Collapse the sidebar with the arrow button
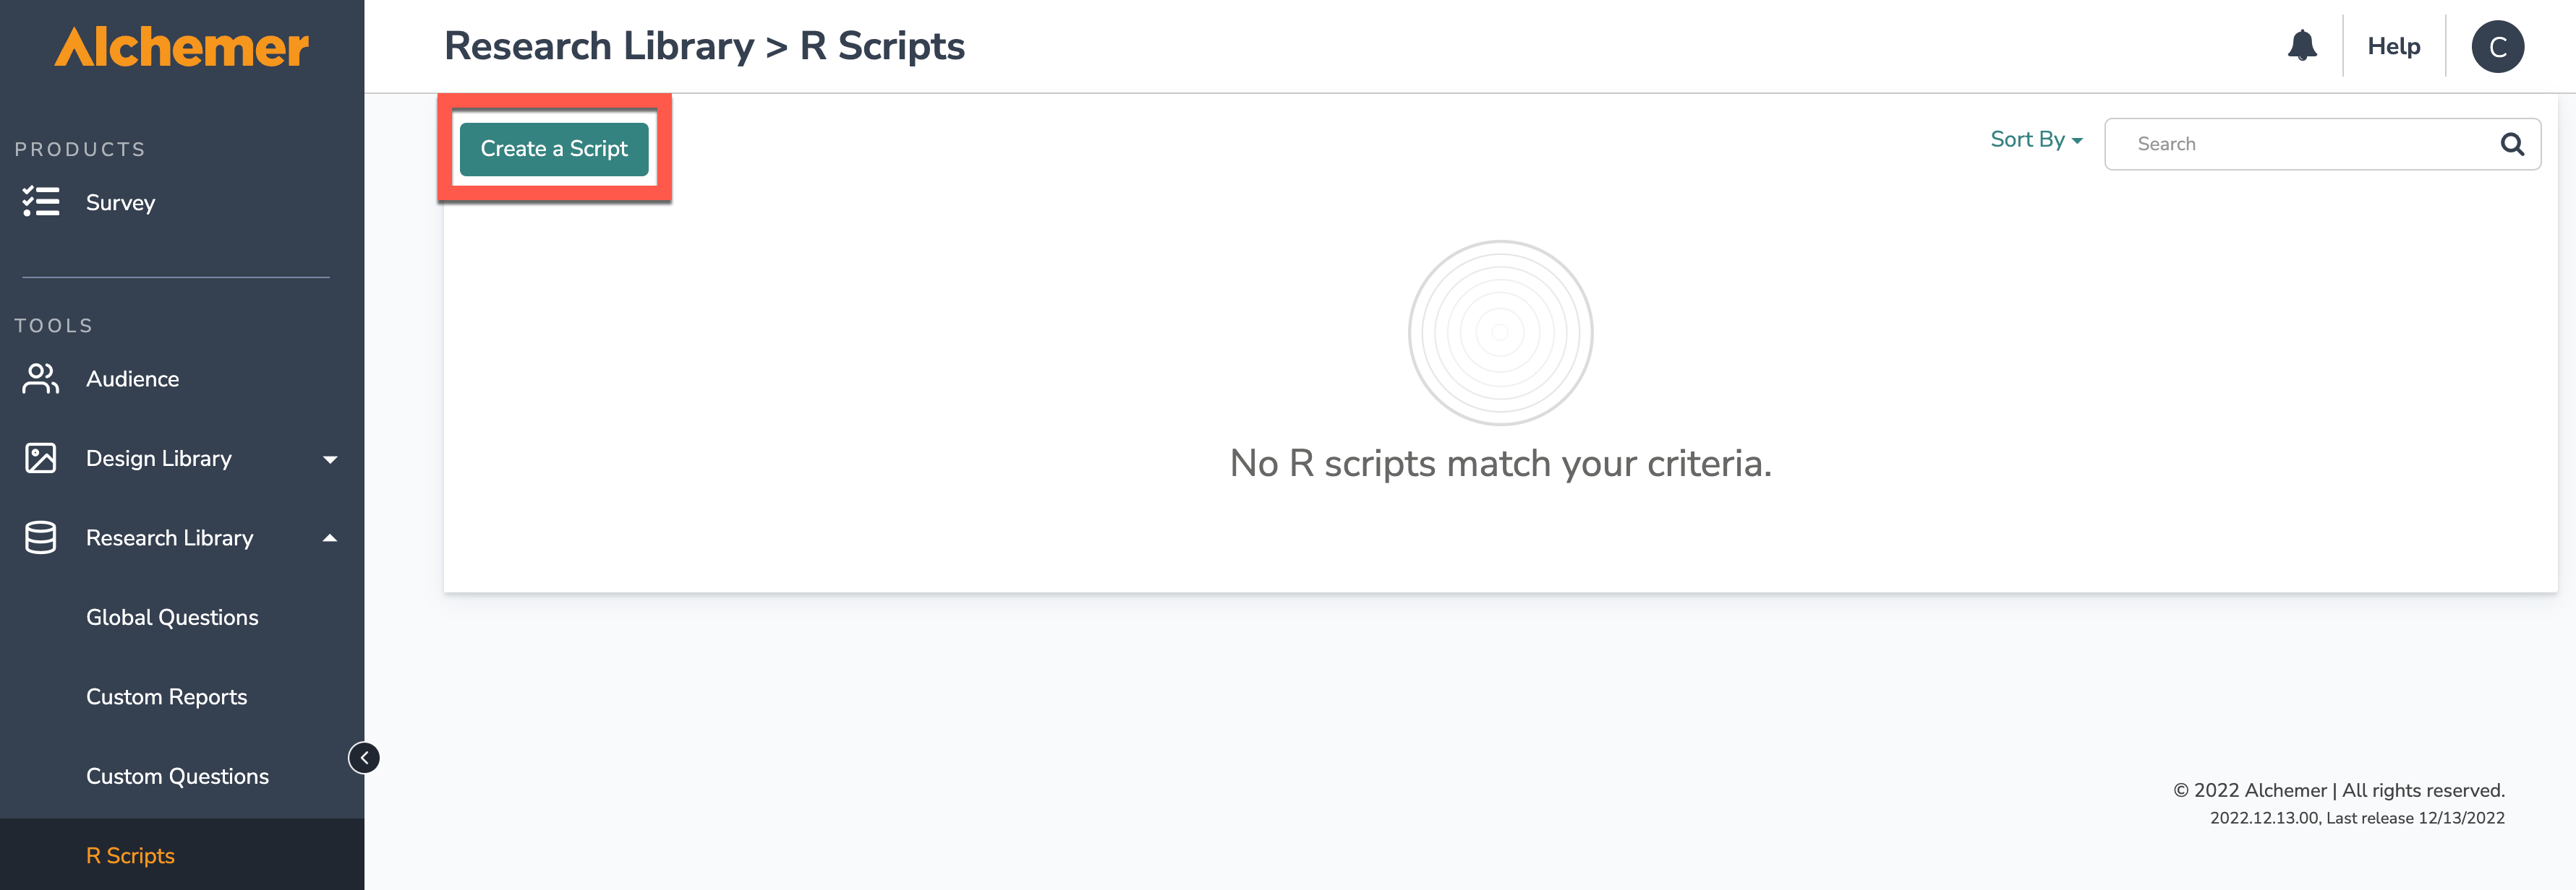This screenshot has width=2576, height=890. tap(364, 758)
